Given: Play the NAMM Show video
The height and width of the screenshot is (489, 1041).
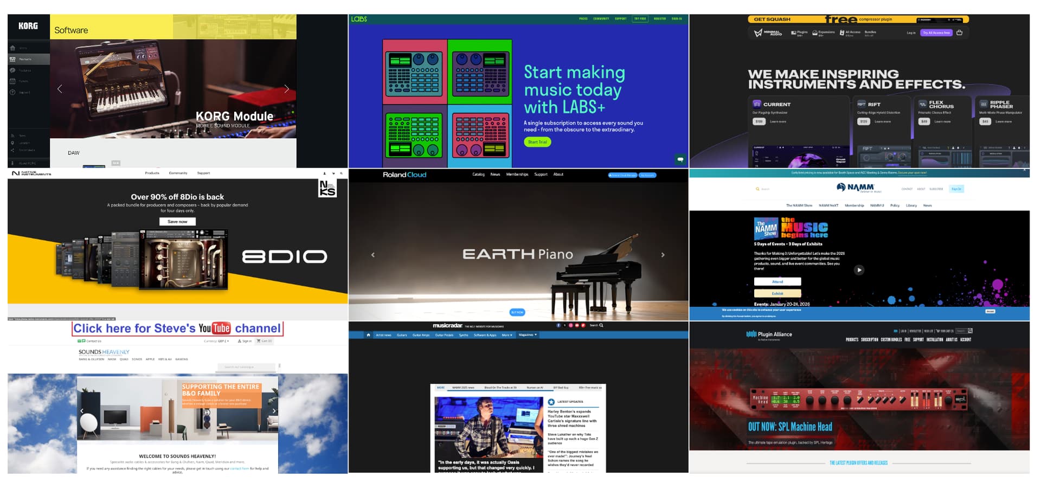Looking at the screenshot, I should pyautogui.click(x=859, y=270).
